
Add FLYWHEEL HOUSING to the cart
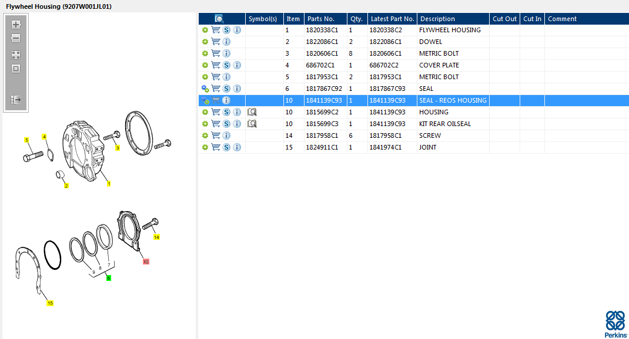(216, 30)
